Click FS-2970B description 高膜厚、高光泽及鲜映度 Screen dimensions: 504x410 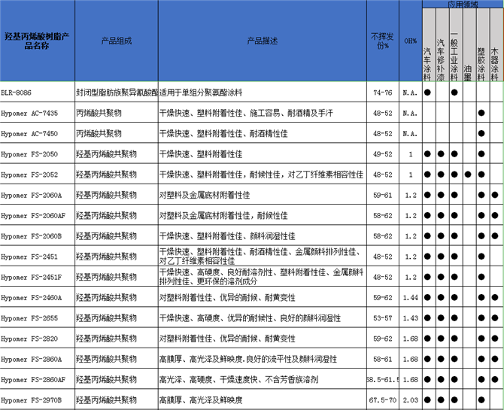263,400
